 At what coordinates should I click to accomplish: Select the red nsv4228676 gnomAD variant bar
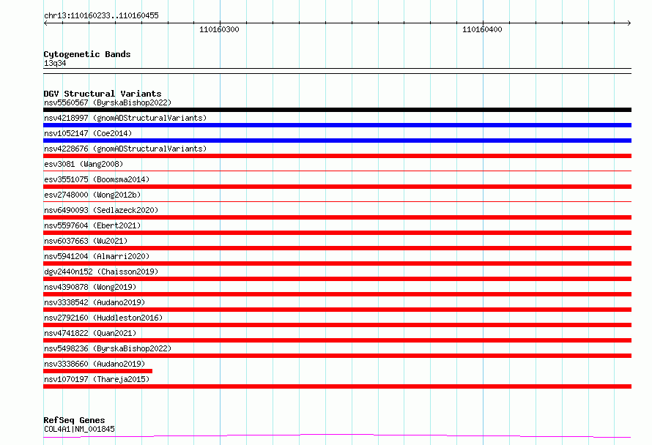tap(337, 156)
